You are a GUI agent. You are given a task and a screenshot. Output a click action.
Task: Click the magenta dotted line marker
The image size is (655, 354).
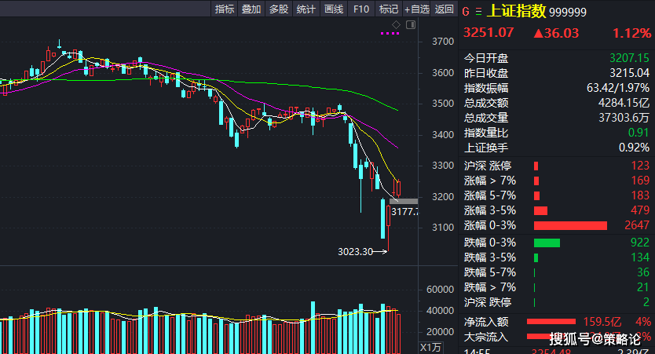[x=390, y=34]
